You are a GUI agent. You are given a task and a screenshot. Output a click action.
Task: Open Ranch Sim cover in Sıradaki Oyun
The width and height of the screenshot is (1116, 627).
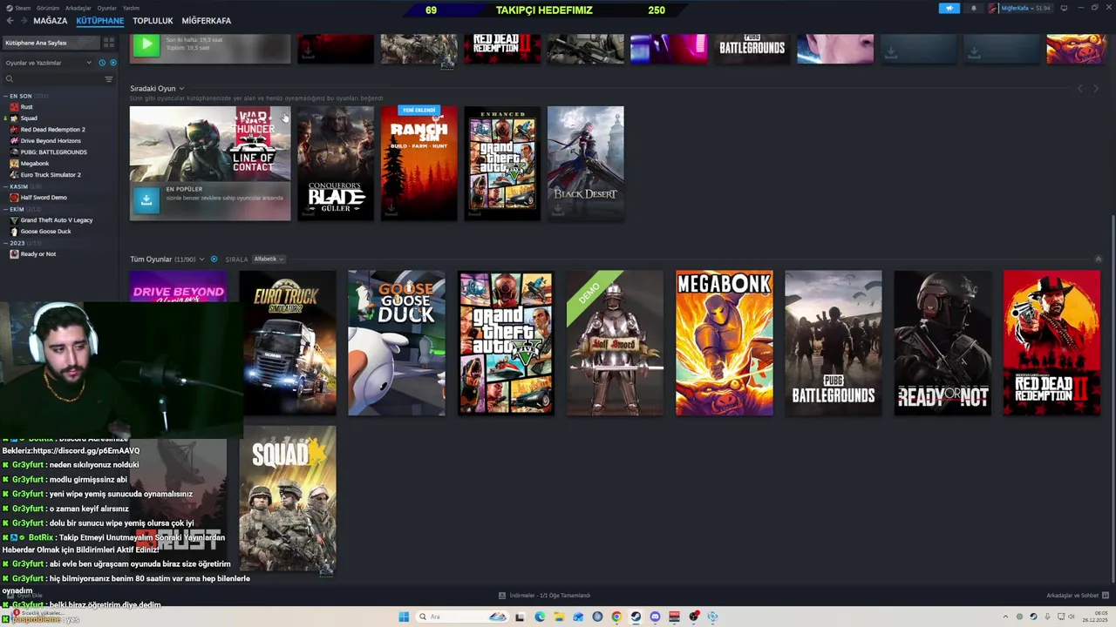(418, 164)
